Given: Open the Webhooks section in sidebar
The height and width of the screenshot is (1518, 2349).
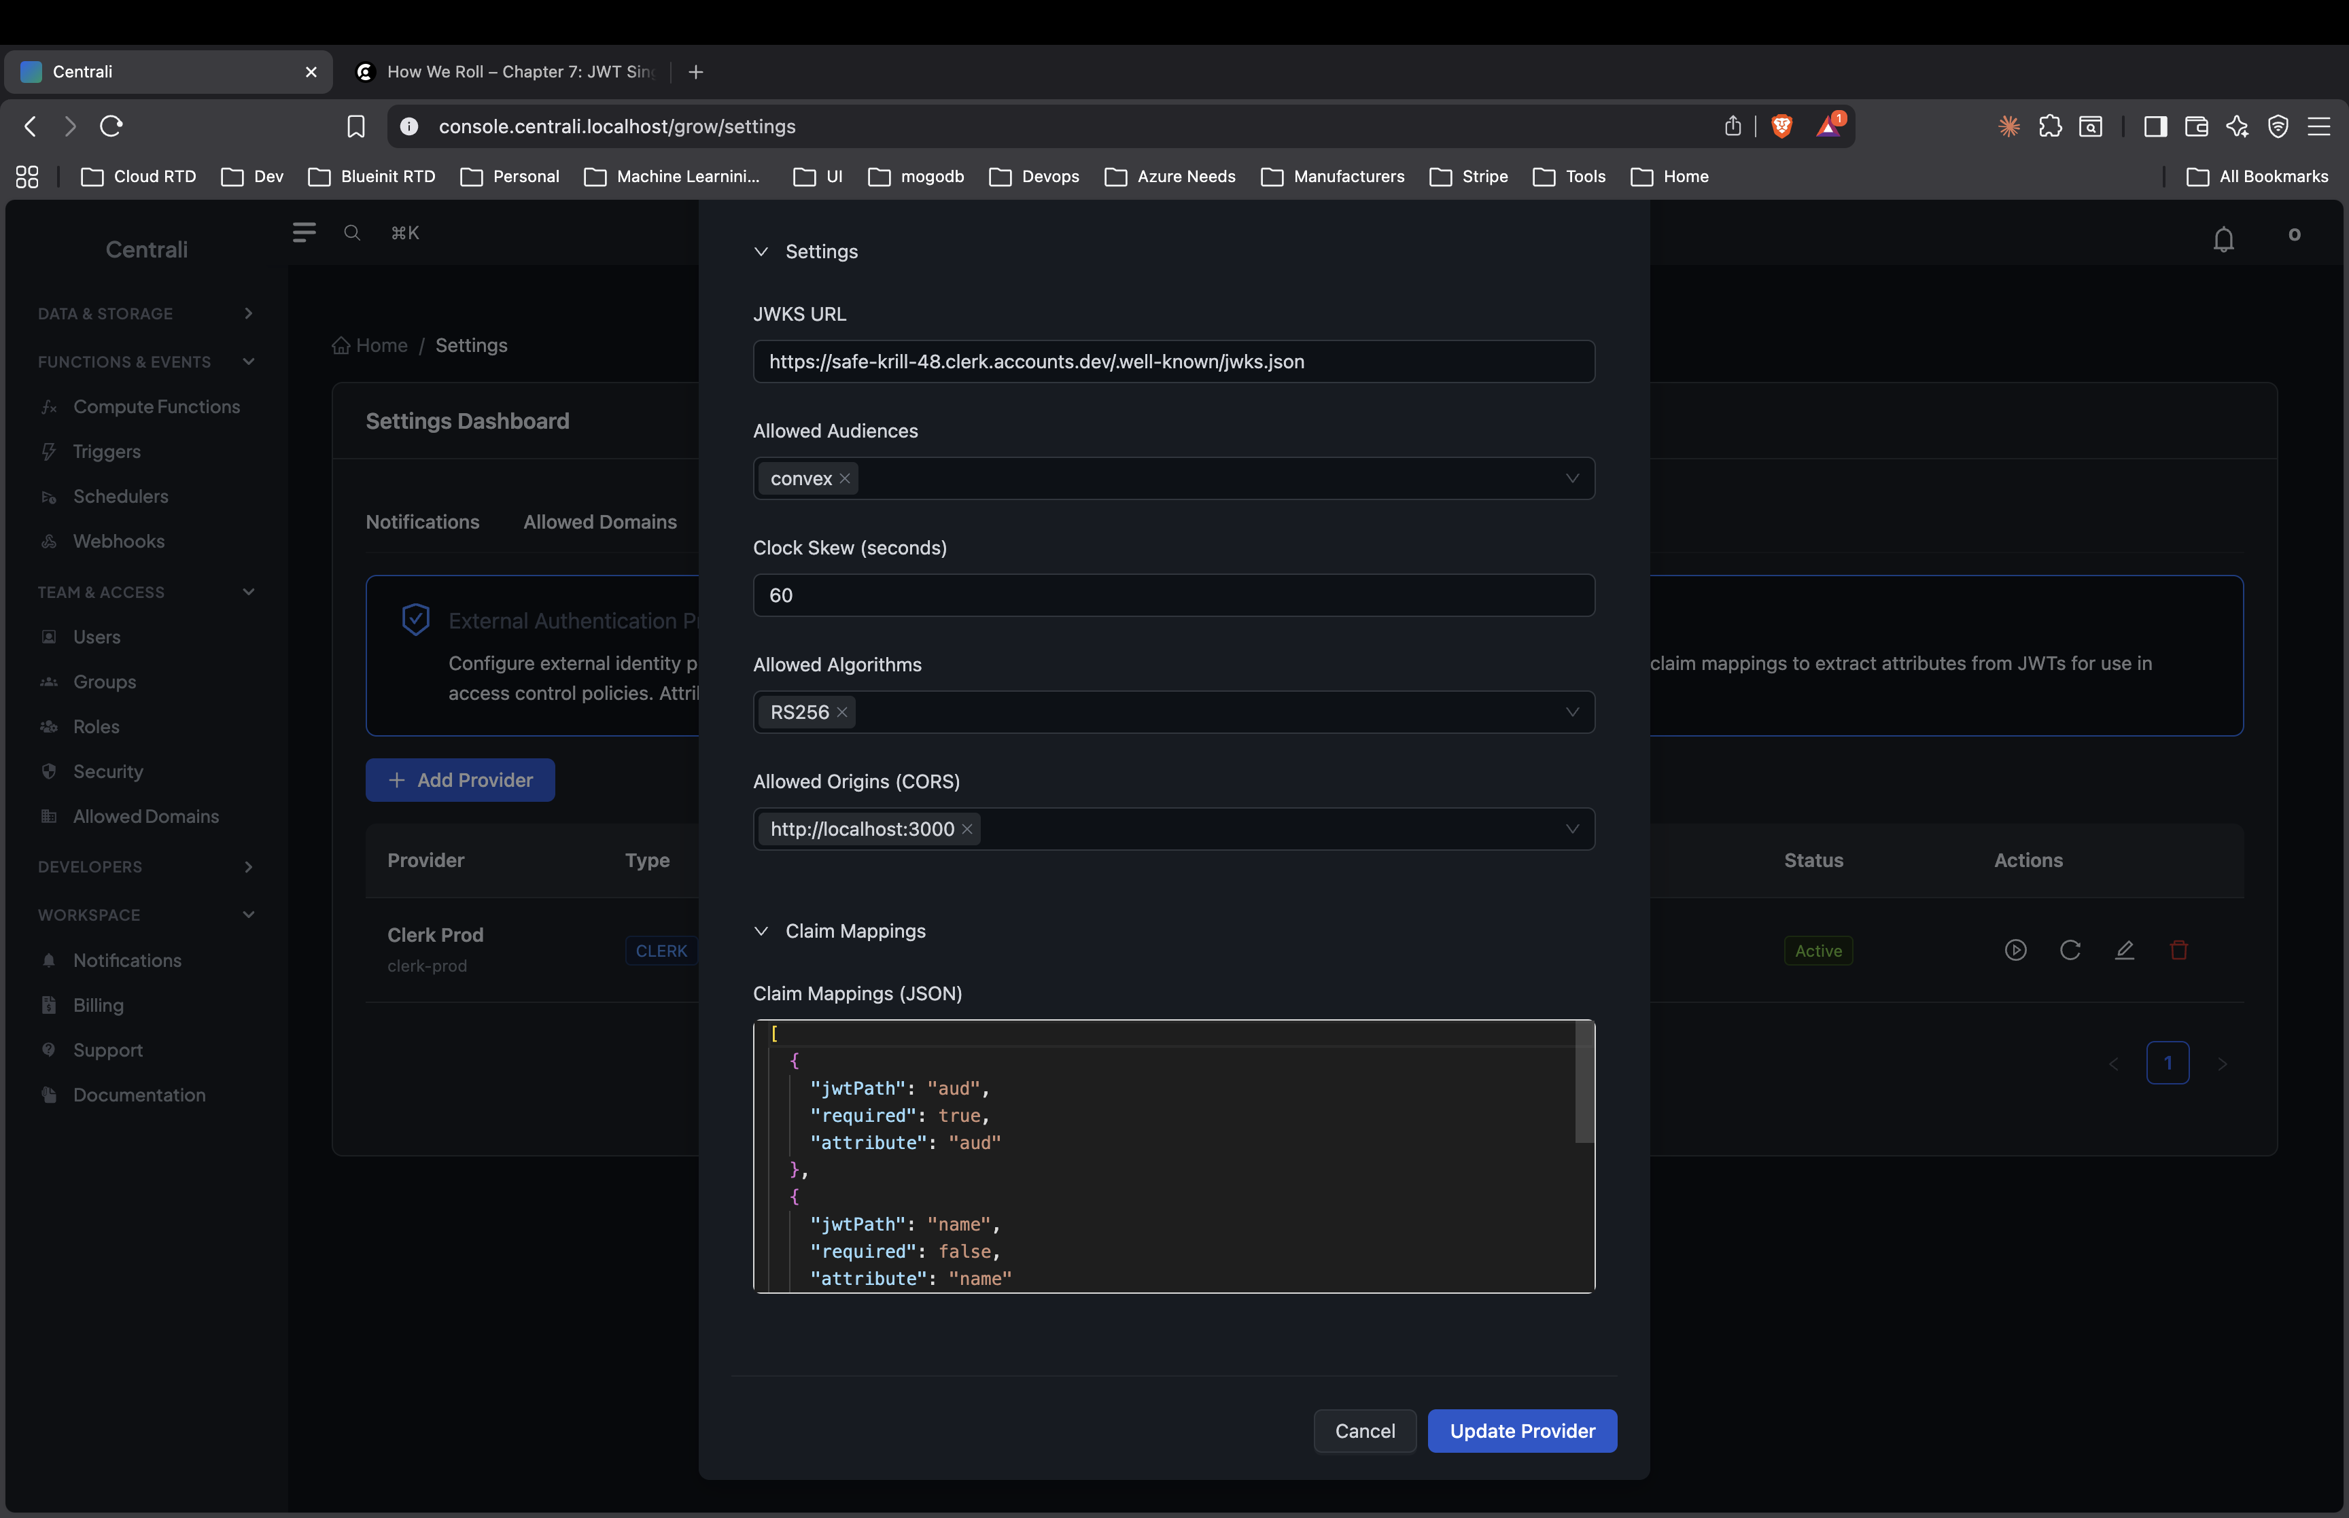Looking at the screenshot, I should 118,540.
